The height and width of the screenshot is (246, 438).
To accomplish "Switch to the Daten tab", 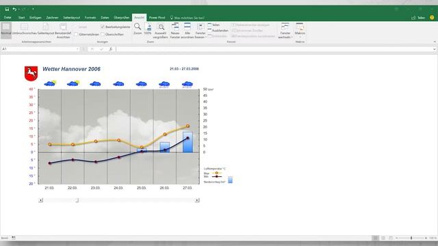I will coord(105,18).
